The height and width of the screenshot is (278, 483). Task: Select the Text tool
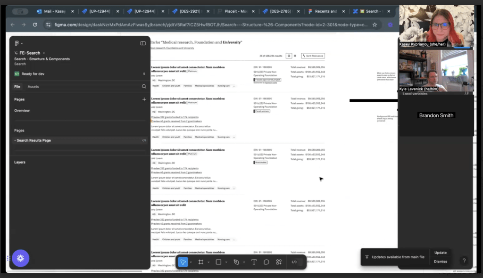tap(254, 262)
